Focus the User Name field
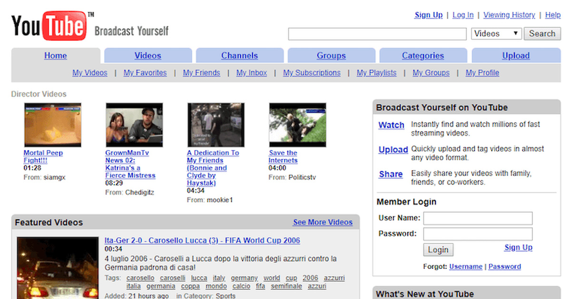571x299 pixels. point(478,219)
